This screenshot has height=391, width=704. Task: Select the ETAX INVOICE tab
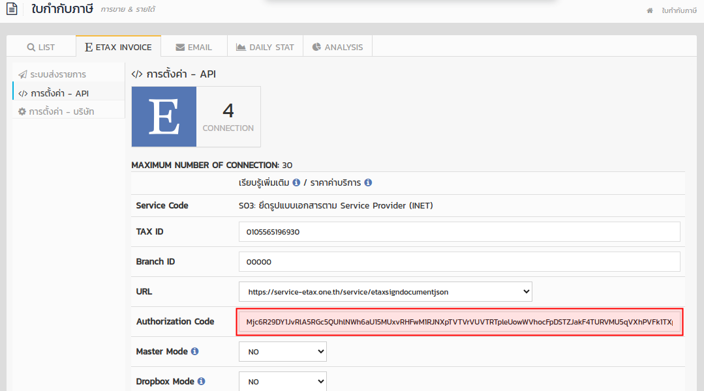(x=119, y=47)
